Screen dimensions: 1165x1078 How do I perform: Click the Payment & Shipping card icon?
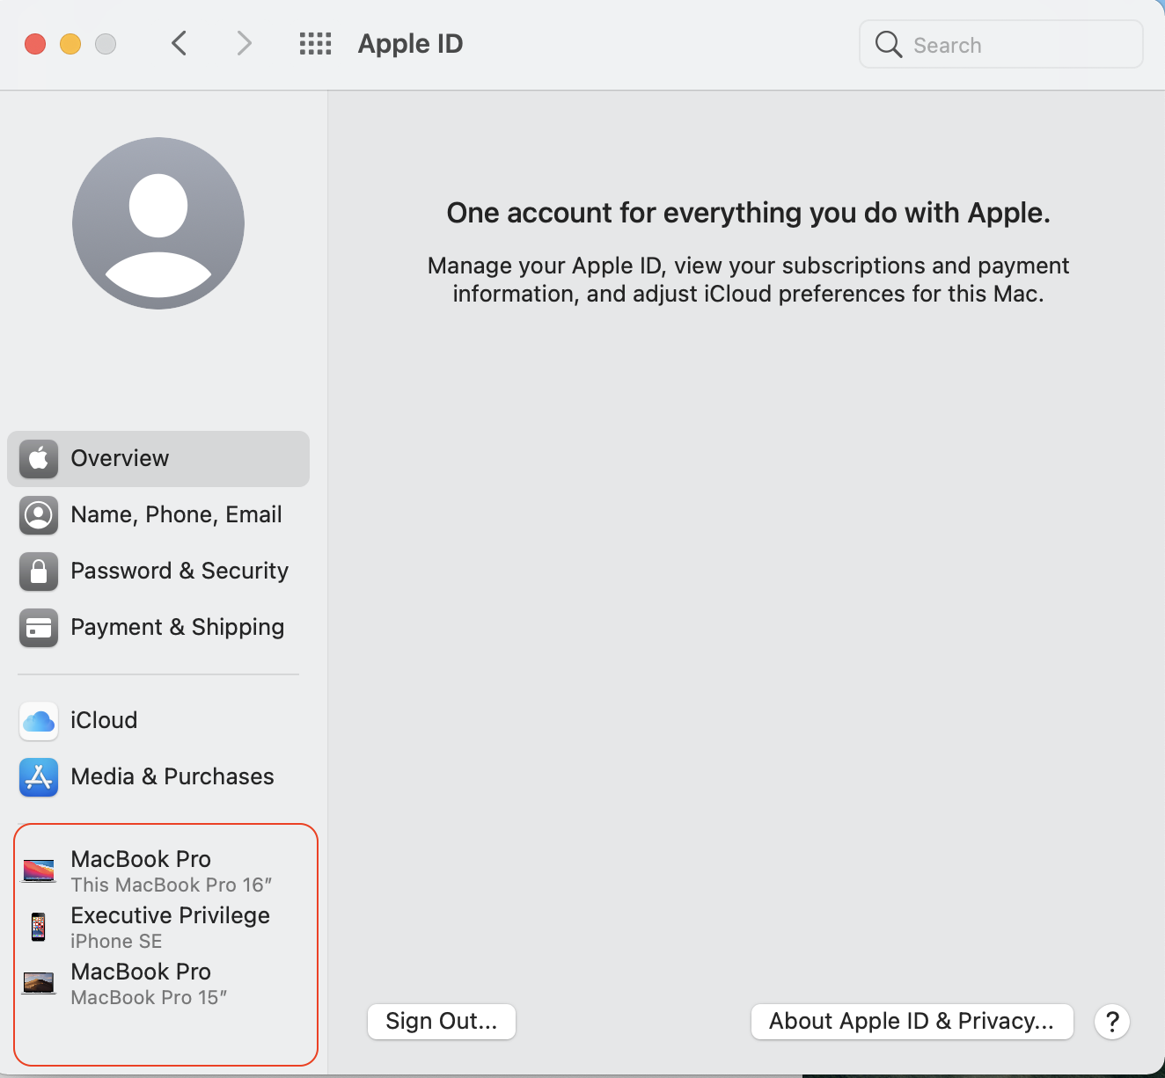click(39, 628)
